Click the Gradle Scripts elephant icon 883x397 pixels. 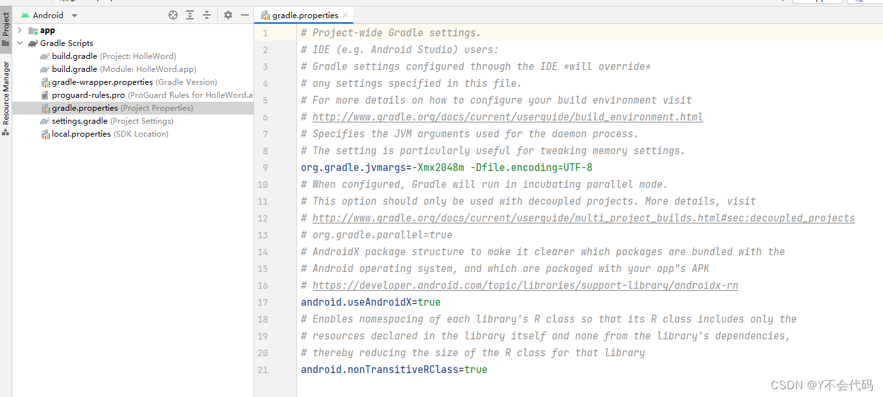pos(33,43)
